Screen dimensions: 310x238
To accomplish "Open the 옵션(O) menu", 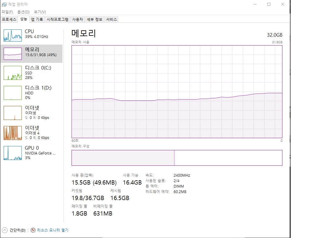I will coord(23,12).
